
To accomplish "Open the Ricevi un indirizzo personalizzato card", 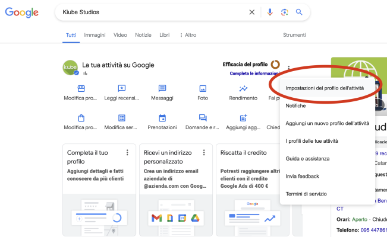I will [176, 190].
